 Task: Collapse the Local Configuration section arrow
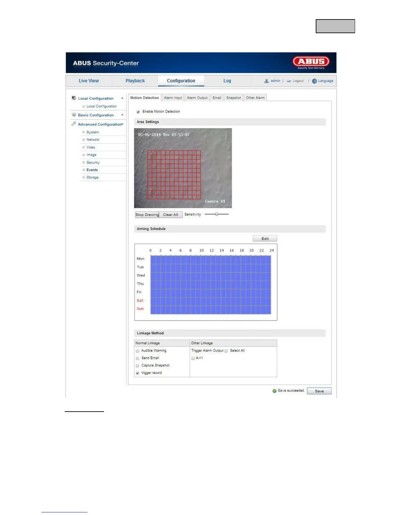pyautogui.click(x=122, y=98)
